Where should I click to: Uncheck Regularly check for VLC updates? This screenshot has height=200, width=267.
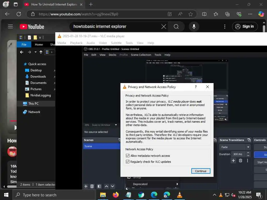[x=128, y=161]
